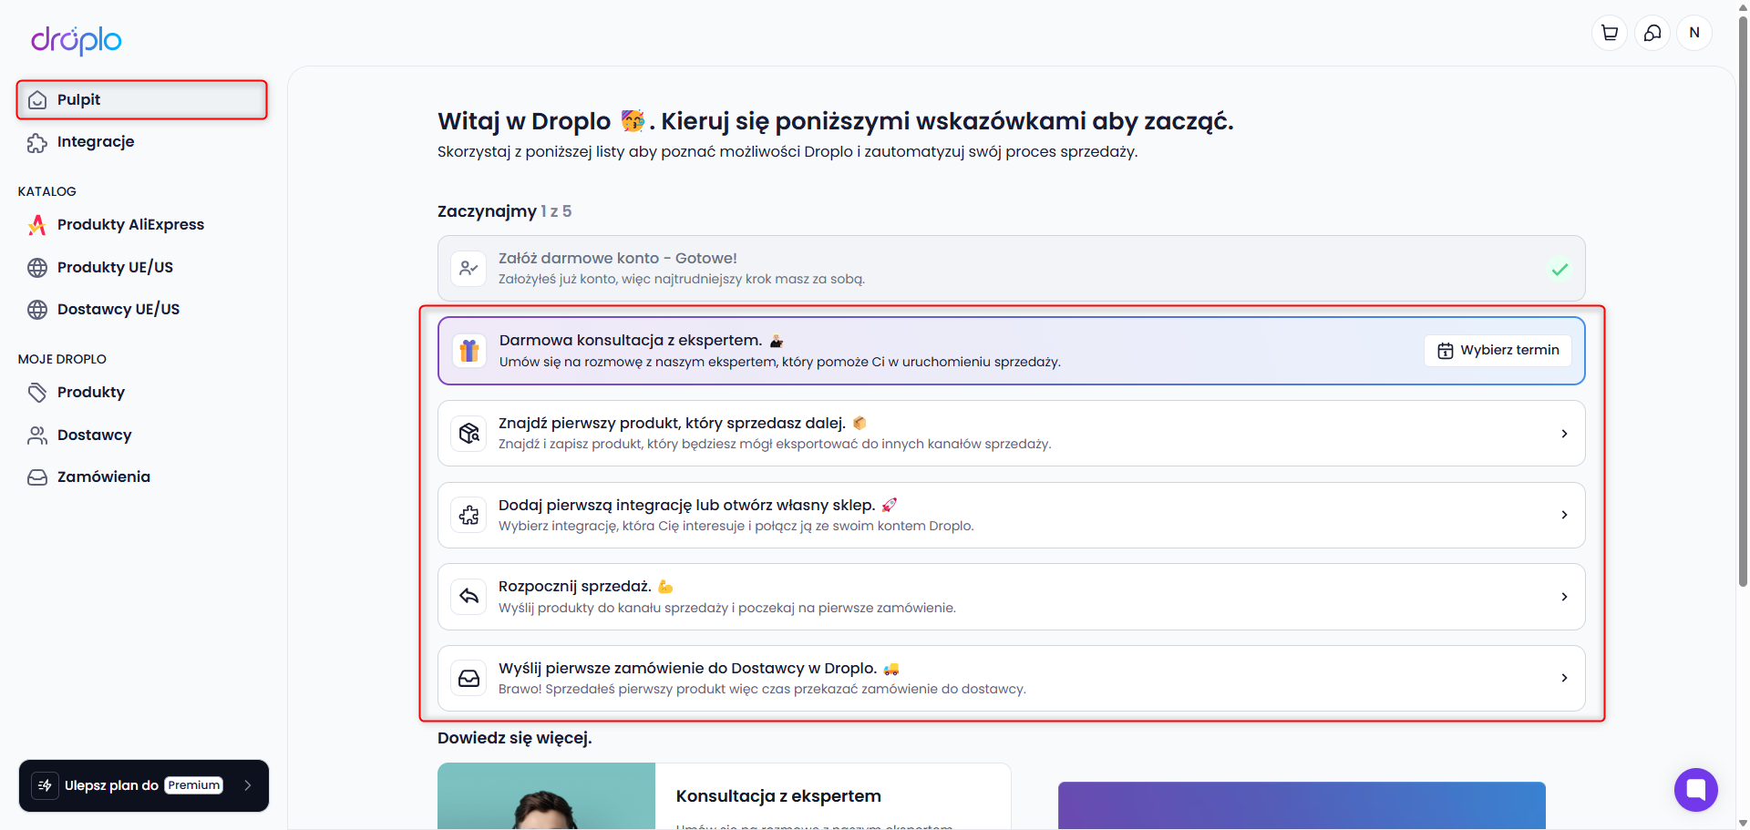Click the gift icon for expert consultation
Viewport: 1750px width, 830px height.
pyautogui.click(x=469, y=351)
